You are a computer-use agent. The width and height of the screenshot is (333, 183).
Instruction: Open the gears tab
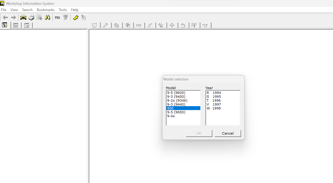(116, 25)
